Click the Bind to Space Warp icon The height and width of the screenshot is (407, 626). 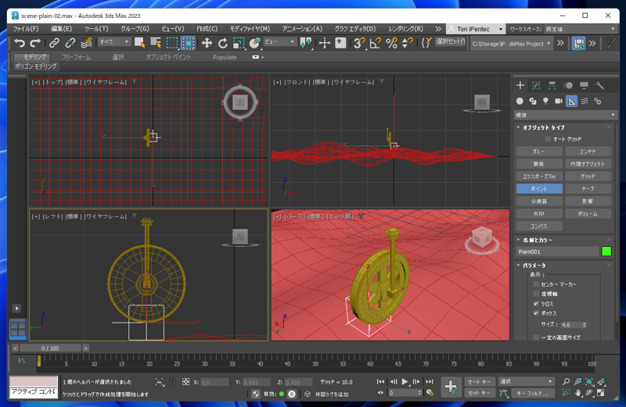pos(86,43)
